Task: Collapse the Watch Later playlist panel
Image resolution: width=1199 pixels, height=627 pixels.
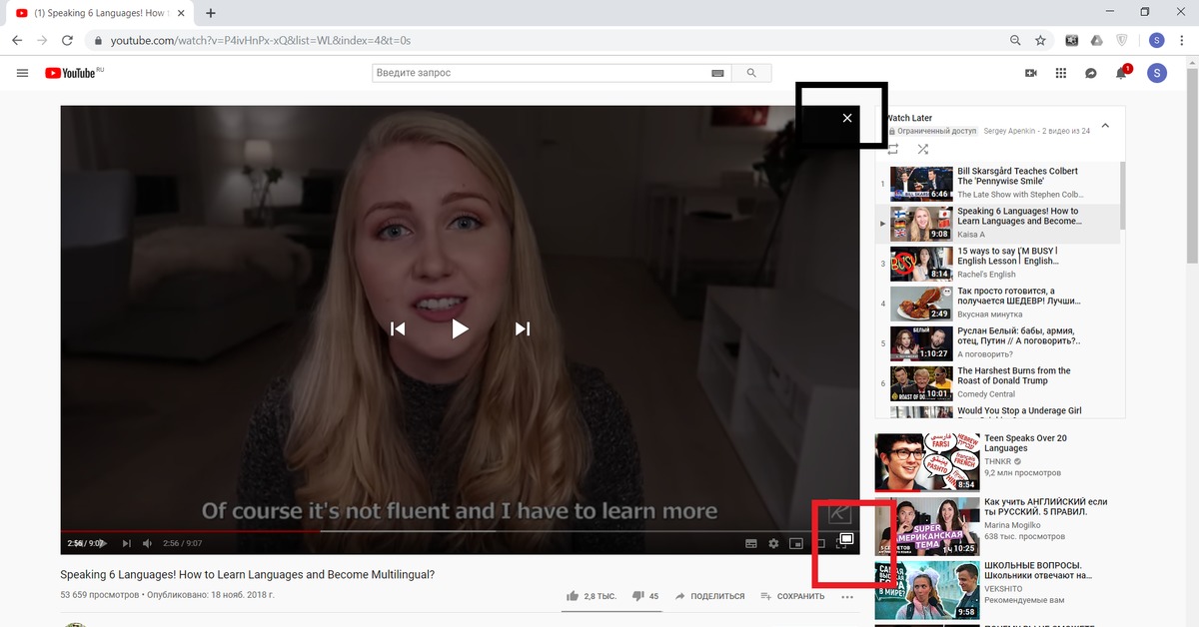Action: tap(1105, 125)
